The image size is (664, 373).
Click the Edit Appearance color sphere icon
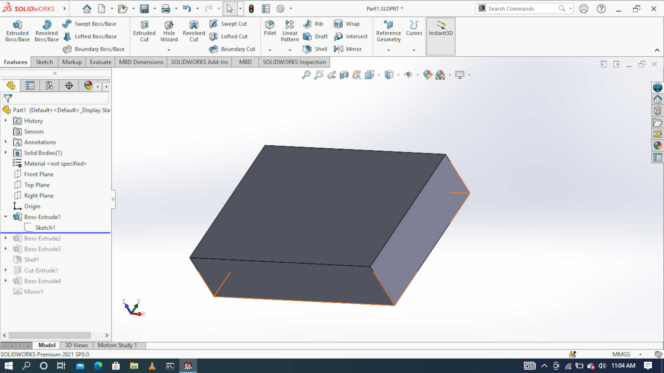tap(428, 75)
